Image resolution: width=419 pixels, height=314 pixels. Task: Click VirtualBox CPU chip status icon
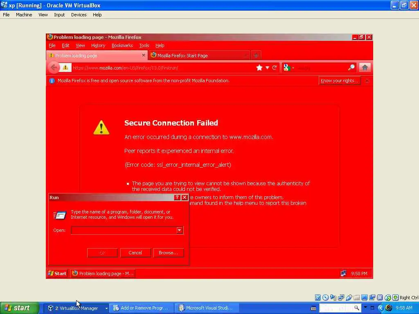point(380,298)
